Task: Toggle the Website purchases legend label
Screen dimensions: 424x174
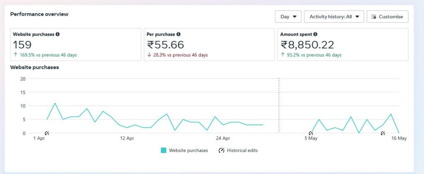Action: (x=188, y=150)
